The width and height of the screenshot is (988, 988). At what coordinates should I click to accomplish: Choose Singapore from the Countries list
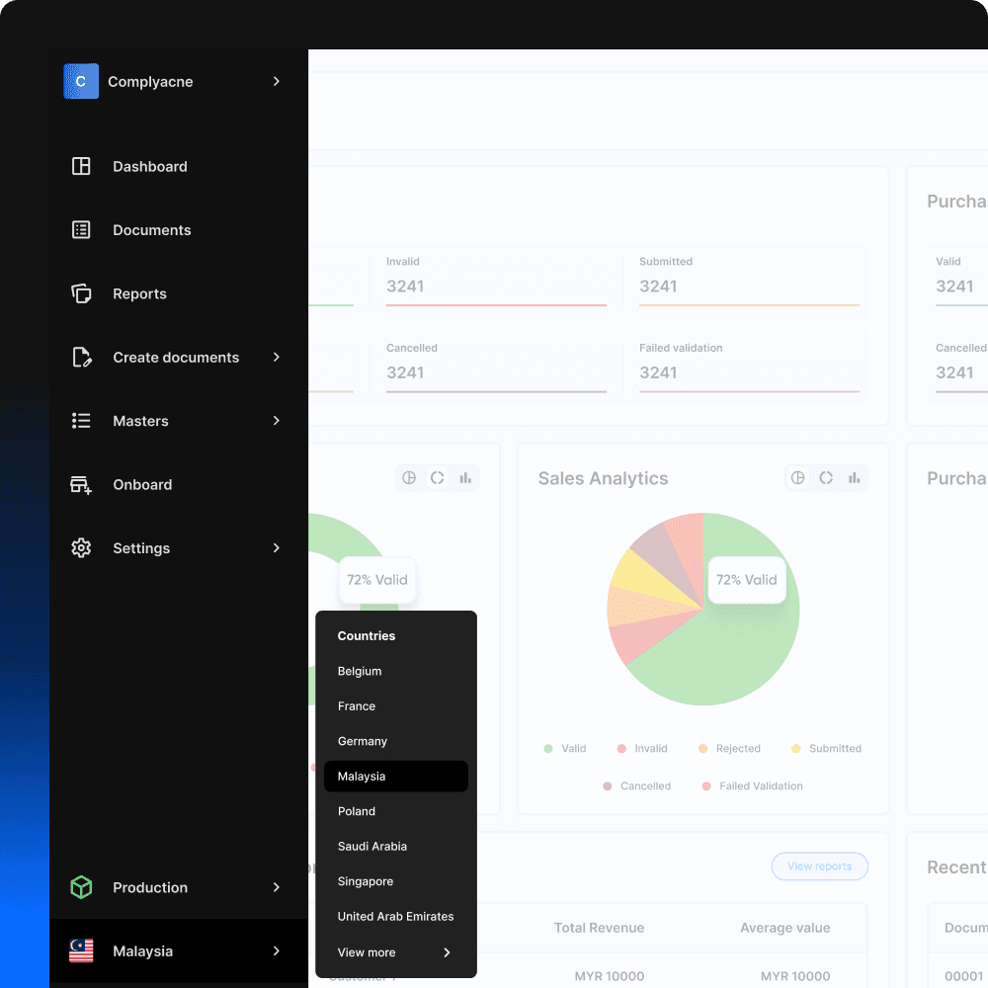[x=368, y=881]
